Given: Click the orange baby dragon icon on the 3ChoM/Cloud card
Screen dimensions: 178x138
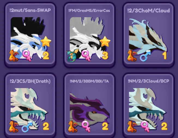Looking at the screenshot, I should coord(132,56).
